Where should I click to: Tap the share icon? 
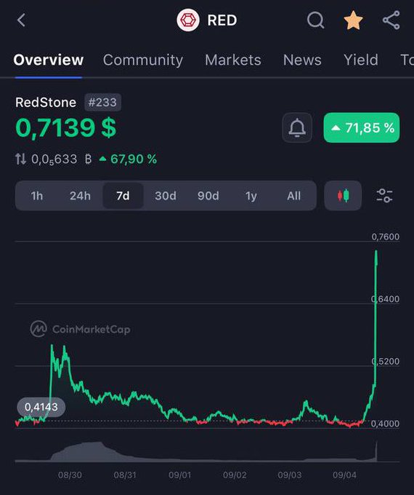[x=391, y=20]
